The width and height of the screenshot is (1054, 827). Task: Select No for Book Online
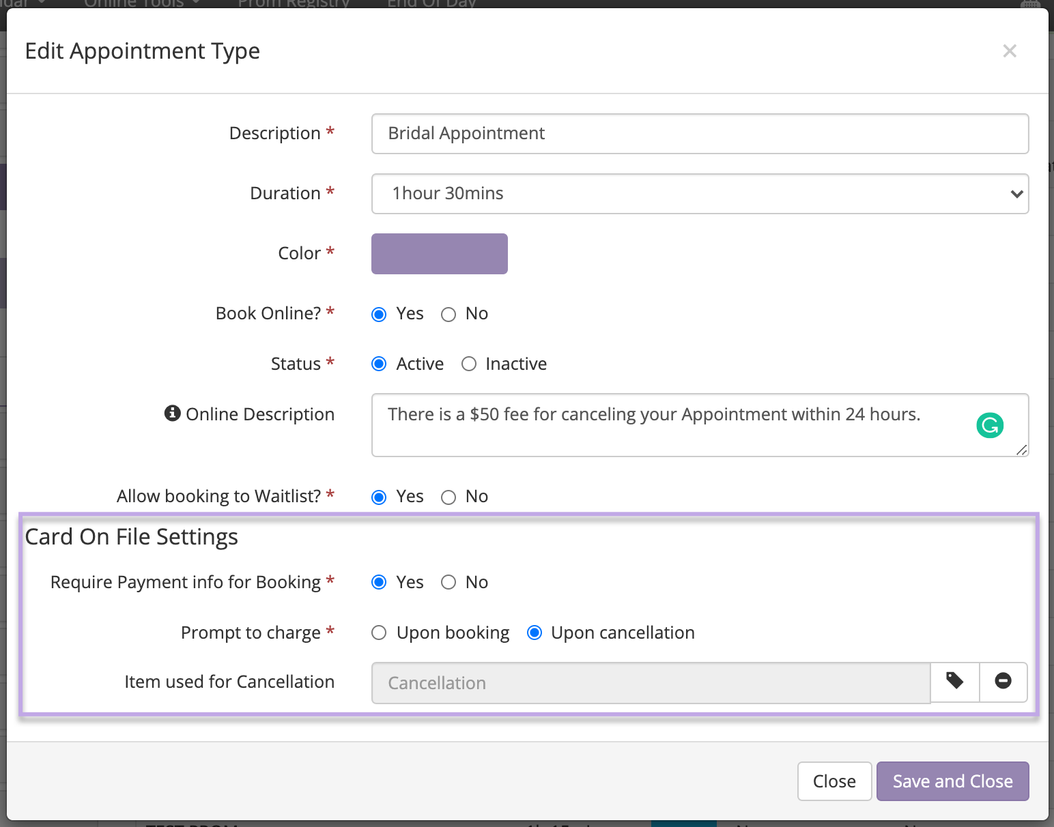click(448, 315)
